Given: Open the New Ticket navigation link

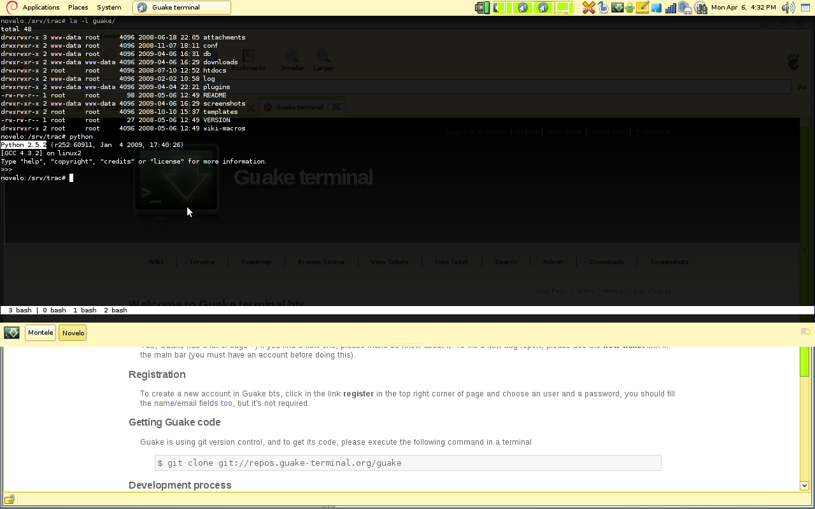Looking at the screenshot, I should [451, 261].
